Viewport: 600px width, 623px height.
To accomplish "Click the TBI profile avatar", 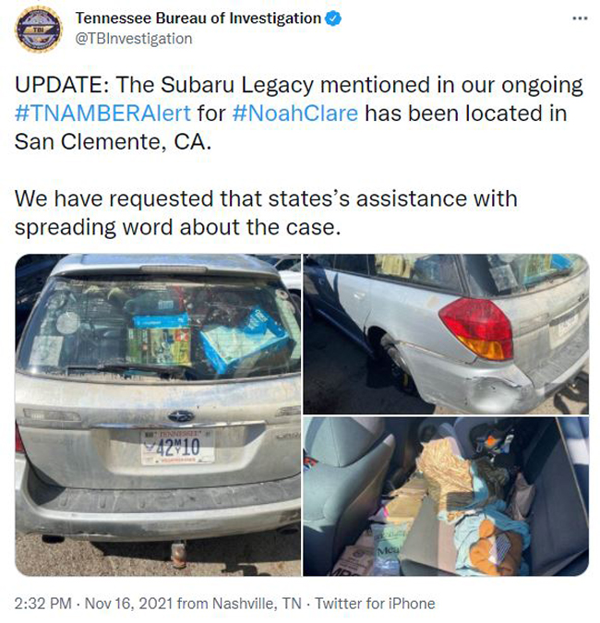I will (38, 29).
